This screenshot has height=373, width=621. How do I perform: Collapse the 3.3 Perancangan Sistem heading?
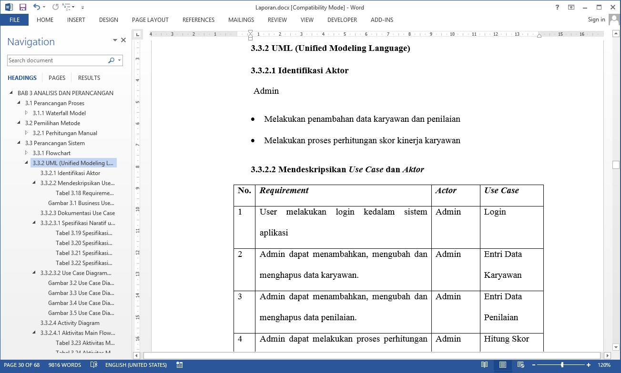[x=20, y=143]
